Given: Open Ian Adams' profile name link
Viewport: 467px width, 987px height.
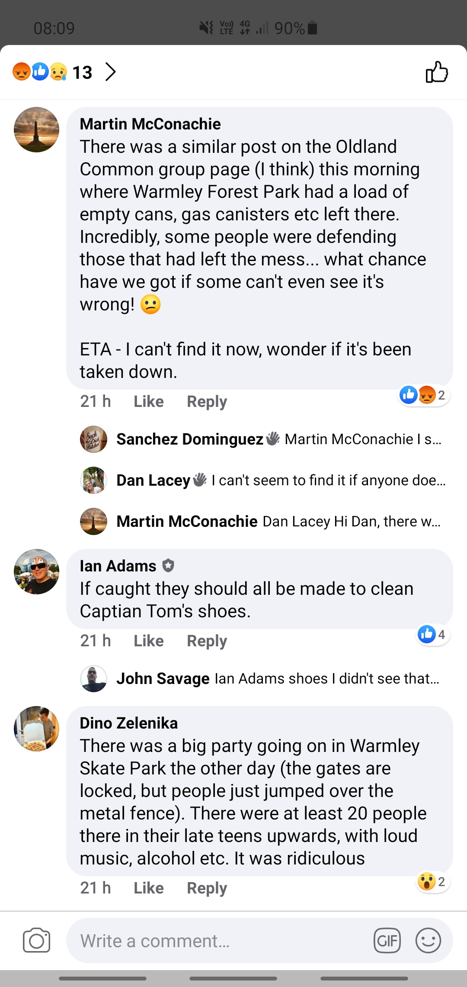Looking at the screenshot, I should [118, 566].
